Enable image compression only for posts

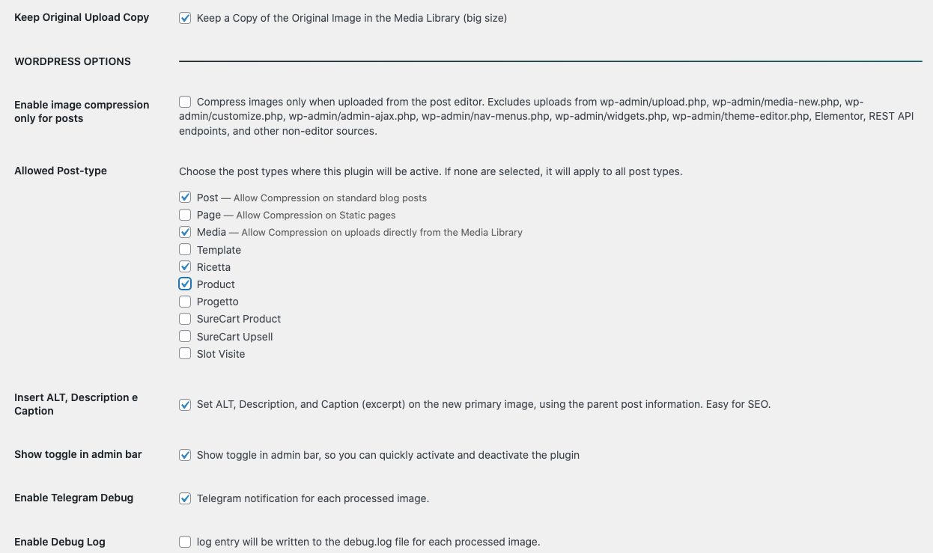click(185, 102)
